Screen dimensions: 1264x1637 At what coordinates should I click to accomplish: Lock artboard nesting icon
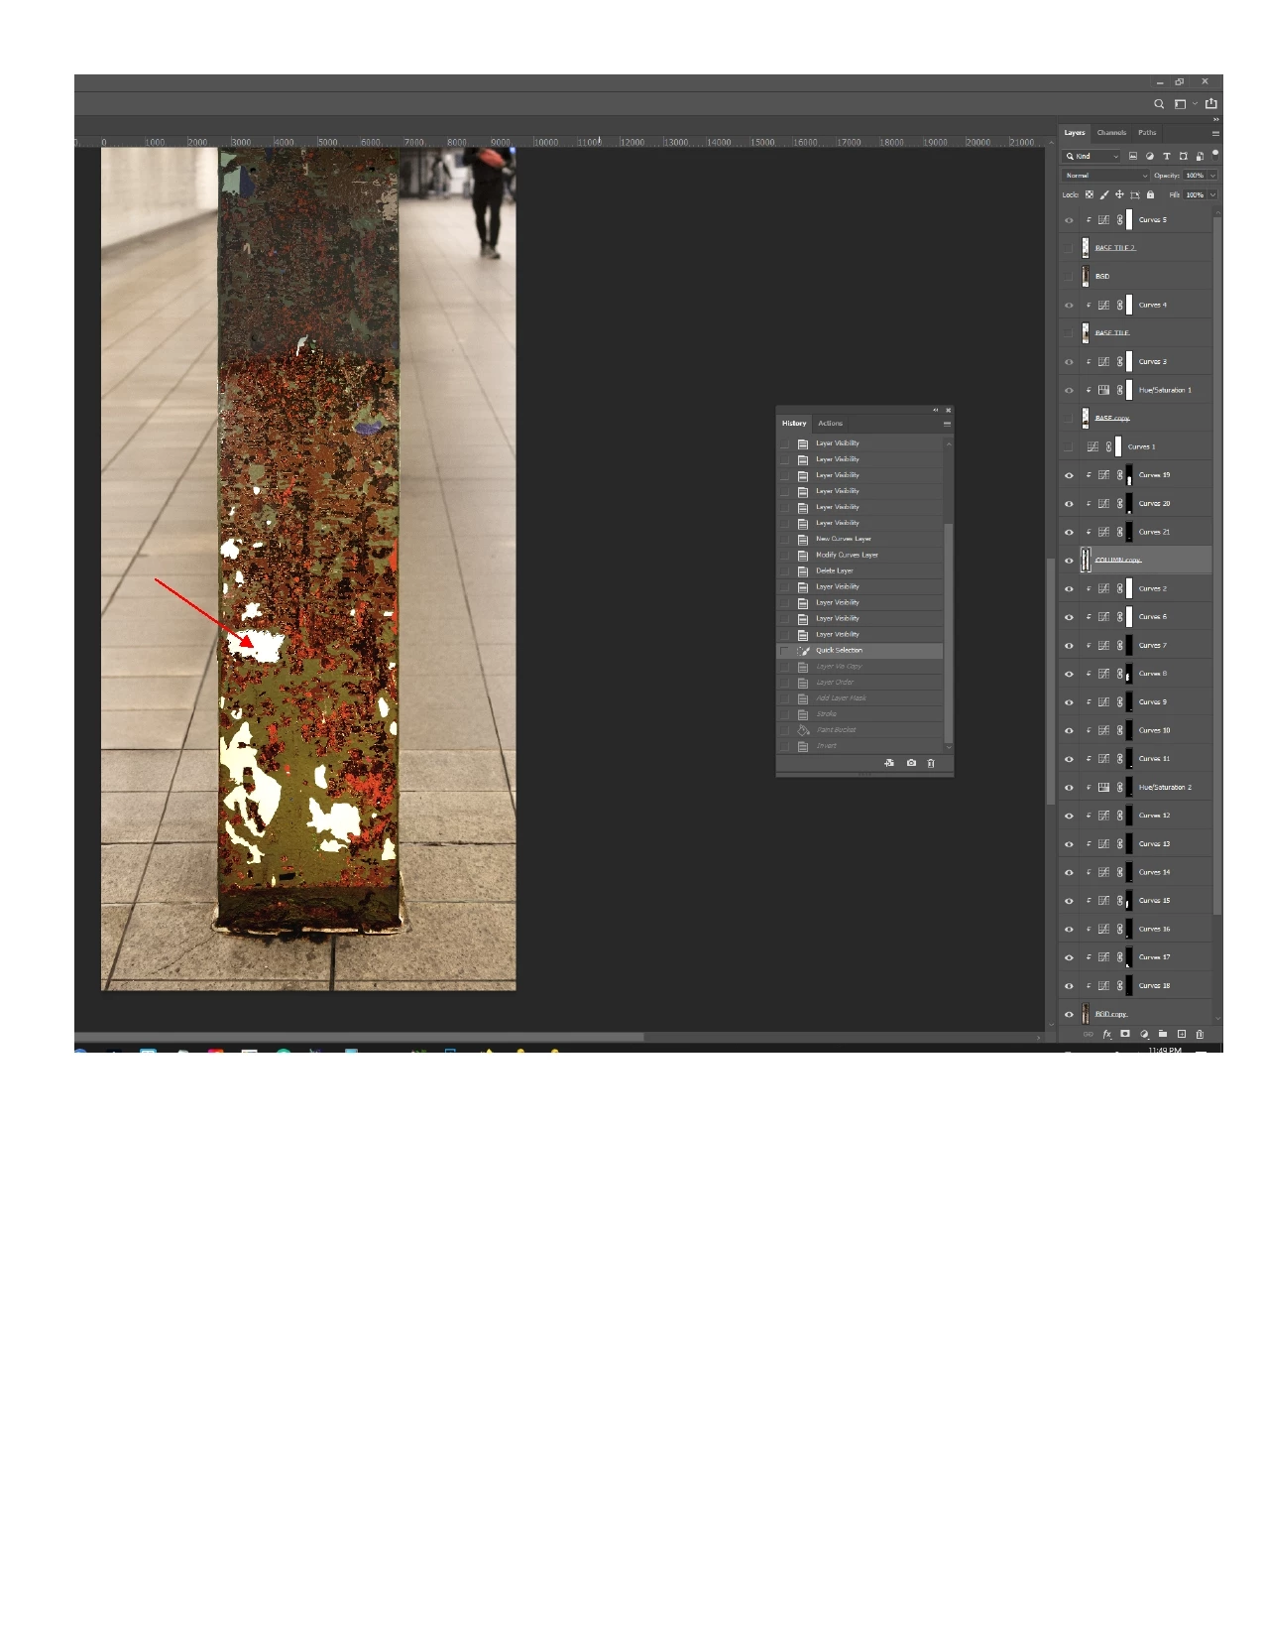click(x=1135, y=194)
